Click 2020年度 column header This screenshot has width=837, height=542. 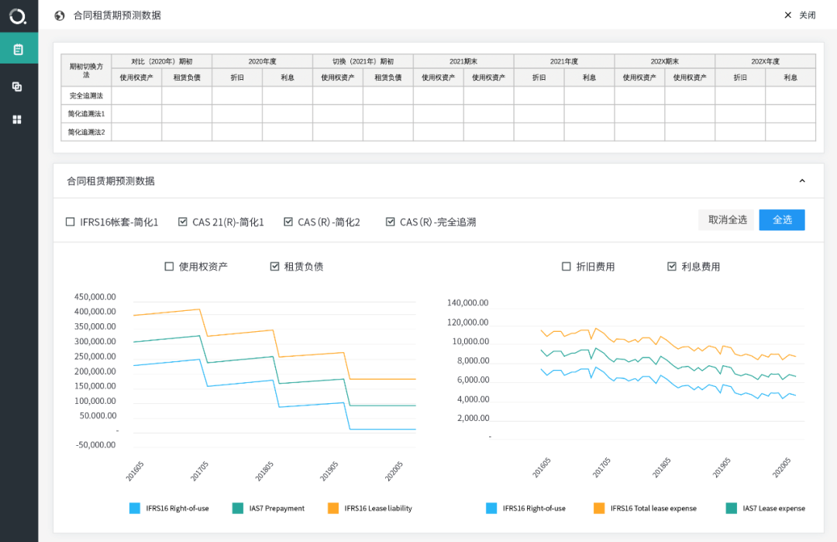(x=262, y=61)
